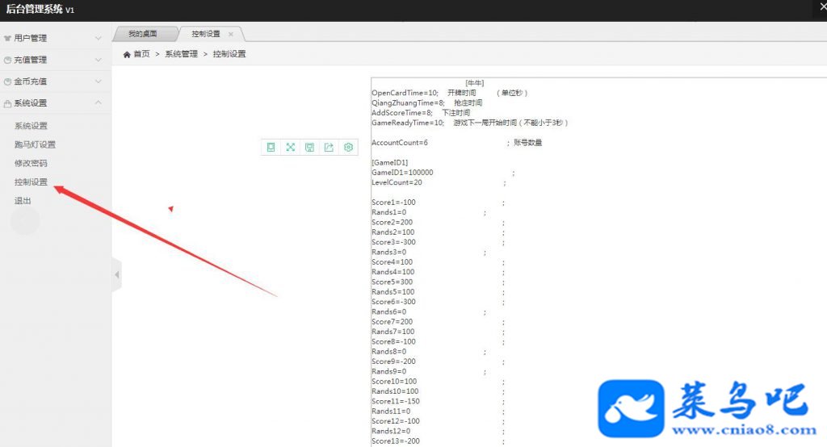
Task: Select 控制设置 in the sidebar submenu
Action: 31,182
